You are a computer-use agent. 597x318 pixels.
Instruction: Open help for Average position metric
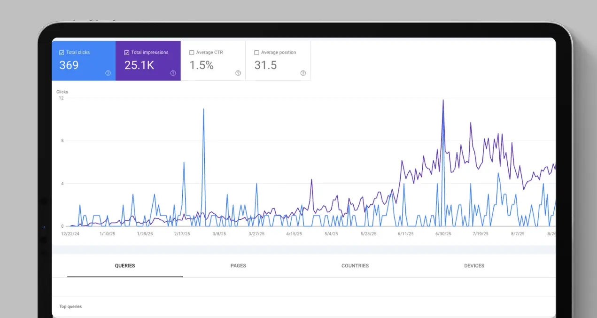pos(302,73)
